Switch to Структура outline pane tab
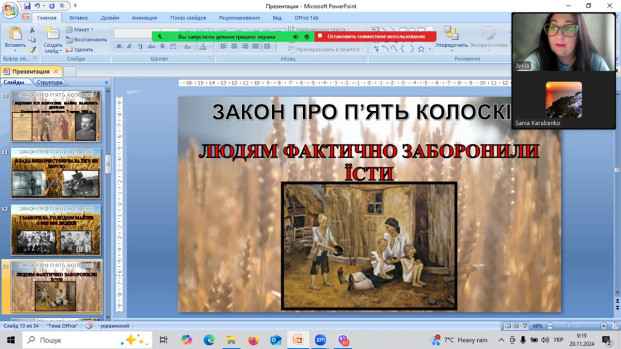The image size is (621, 349). tap(50, 82)
